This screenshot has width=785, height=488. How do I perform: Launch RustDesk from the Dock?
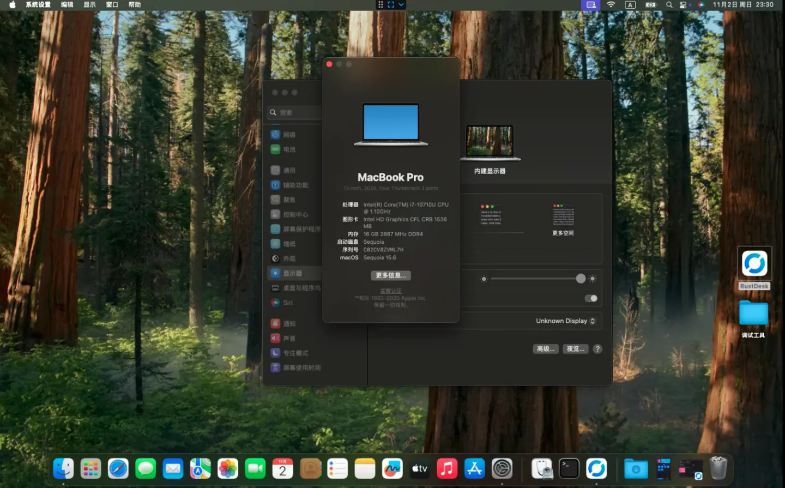pos(596,468)
